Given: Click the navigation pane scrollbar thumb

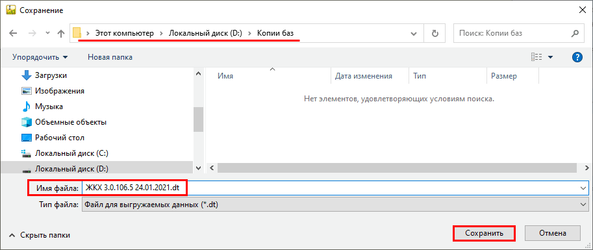Looking at the screenshot, I should point(199,119).
